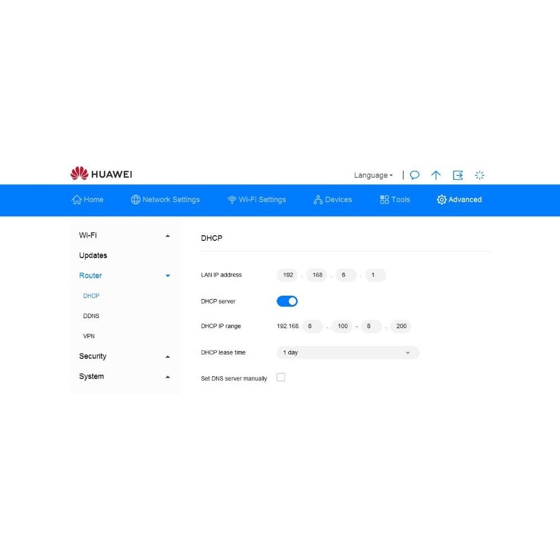560x560 pixels.
Task: Open the Tools tab
Action: (x=395, y=200)
